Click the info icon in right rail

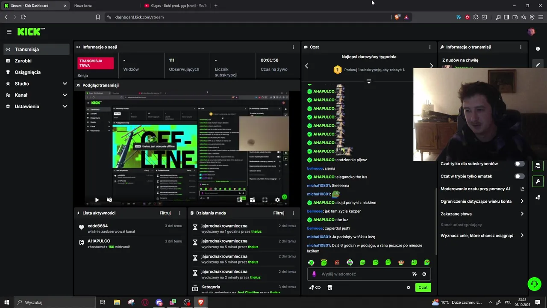click(x=538, y=49)
